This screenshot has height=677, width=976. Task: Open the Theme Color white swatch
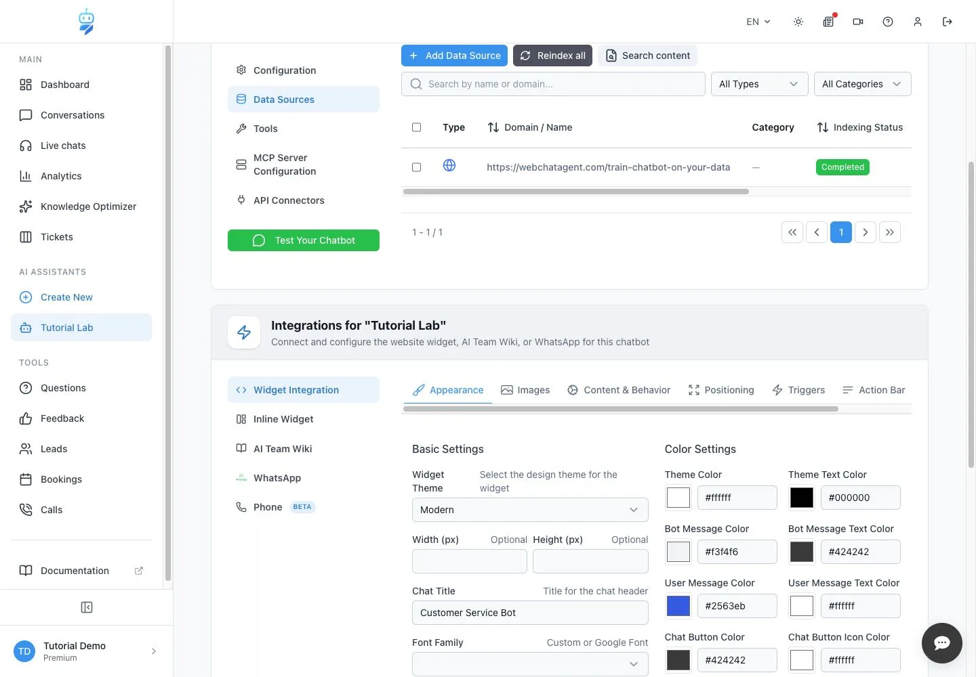(678, 498)
